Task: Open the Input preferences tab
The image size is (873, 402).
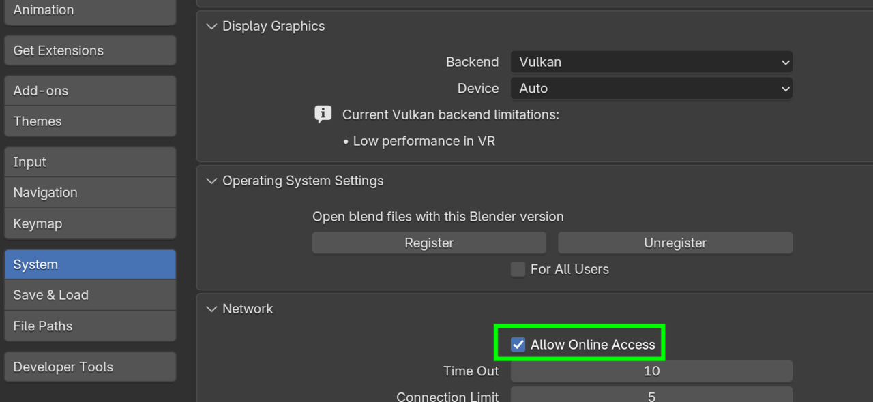Action: [x=90, y=162]
